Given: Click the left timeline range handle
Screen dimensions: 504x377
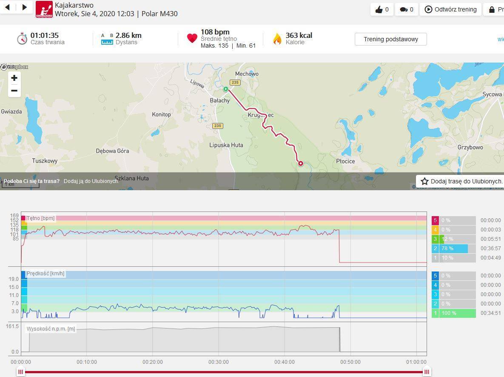Looking at the screenshot, I should (20, 372).
